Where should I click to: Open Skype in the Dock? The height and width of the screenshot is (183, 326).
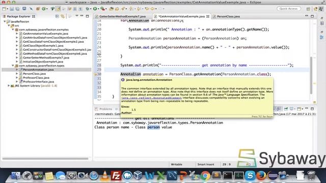tap(250, 176)
